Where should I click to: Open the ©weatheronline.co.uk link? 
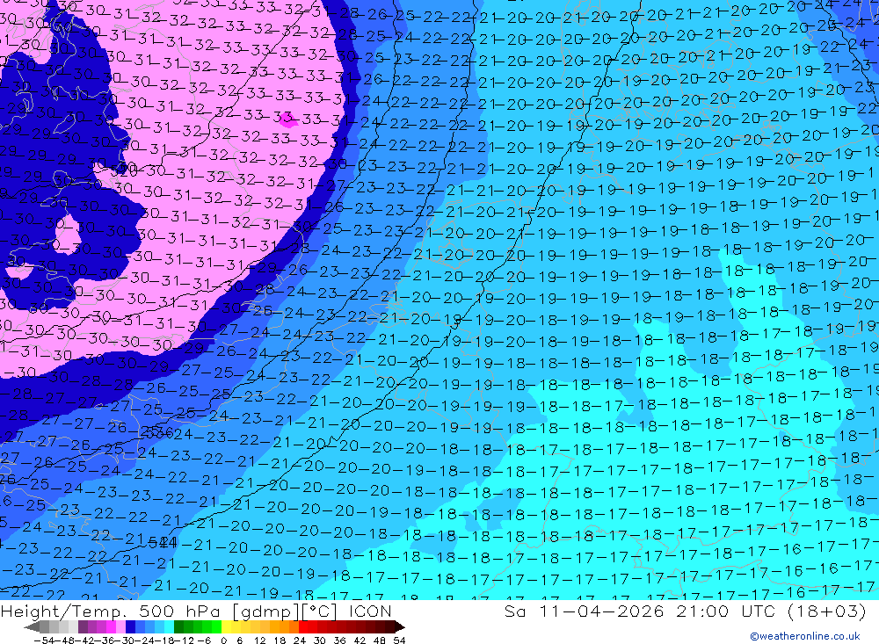coord(805,636)
